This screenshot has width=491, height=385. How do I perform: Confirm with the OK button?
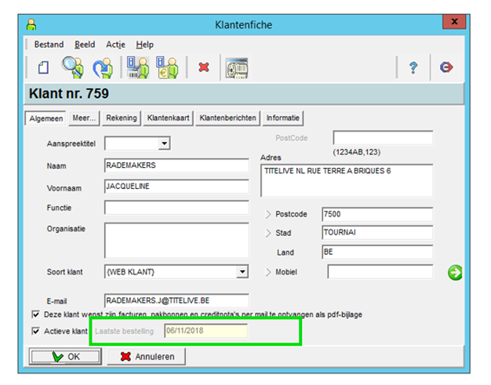pos(65,357)
